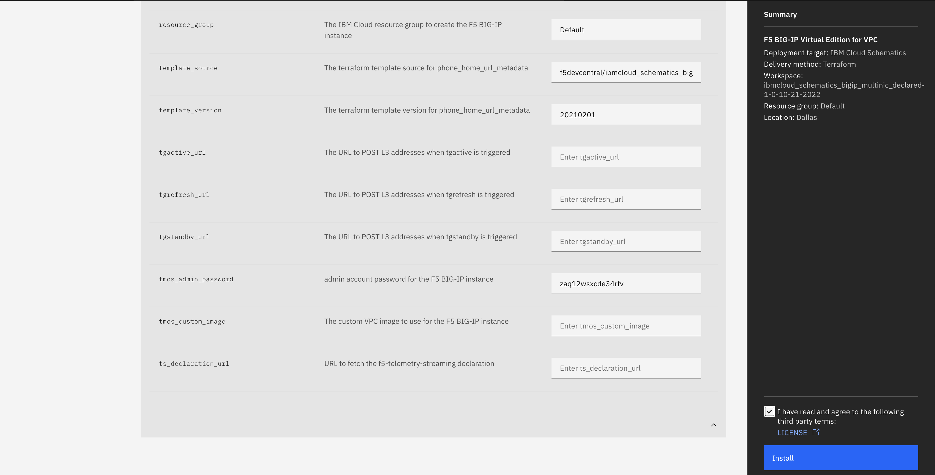Click the Enter tgactive_url input box
Image resolution: width=935 pixels, height=475 pixels.
tap(626, 157)
